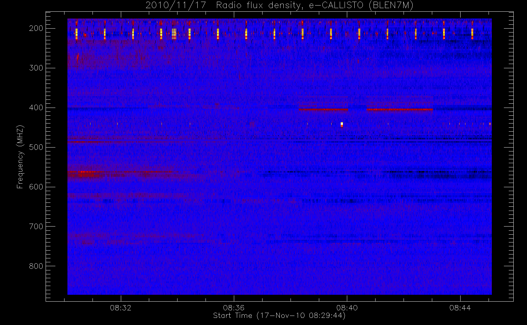Click the 500 frequency tick label
Viewport: 527px width, 325px height.
[x=36, y=147]
